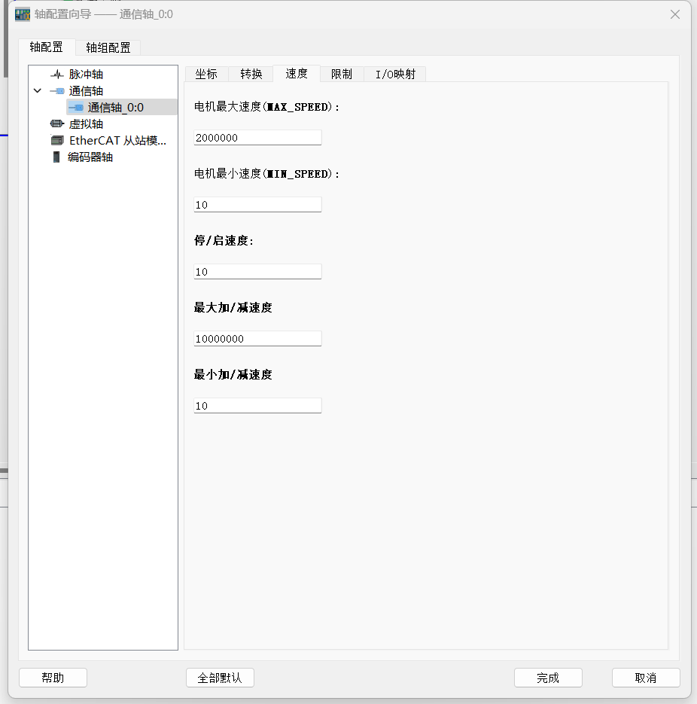Click the 通信轴_0:0 node icon
This screenshot has width=697, height=704.
pos(76,108)
